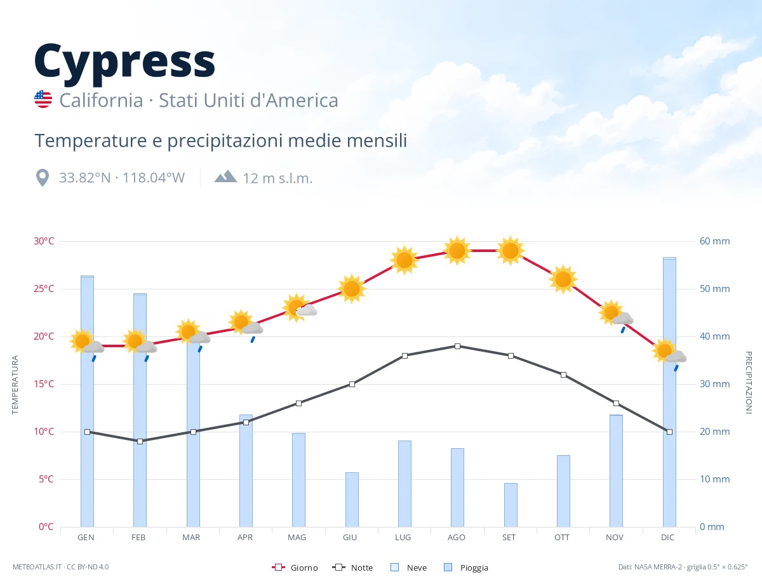Click the GEN sun-cloud-rain weather icon
Screen dimensions: 762x584
click(x=87, y=345)
